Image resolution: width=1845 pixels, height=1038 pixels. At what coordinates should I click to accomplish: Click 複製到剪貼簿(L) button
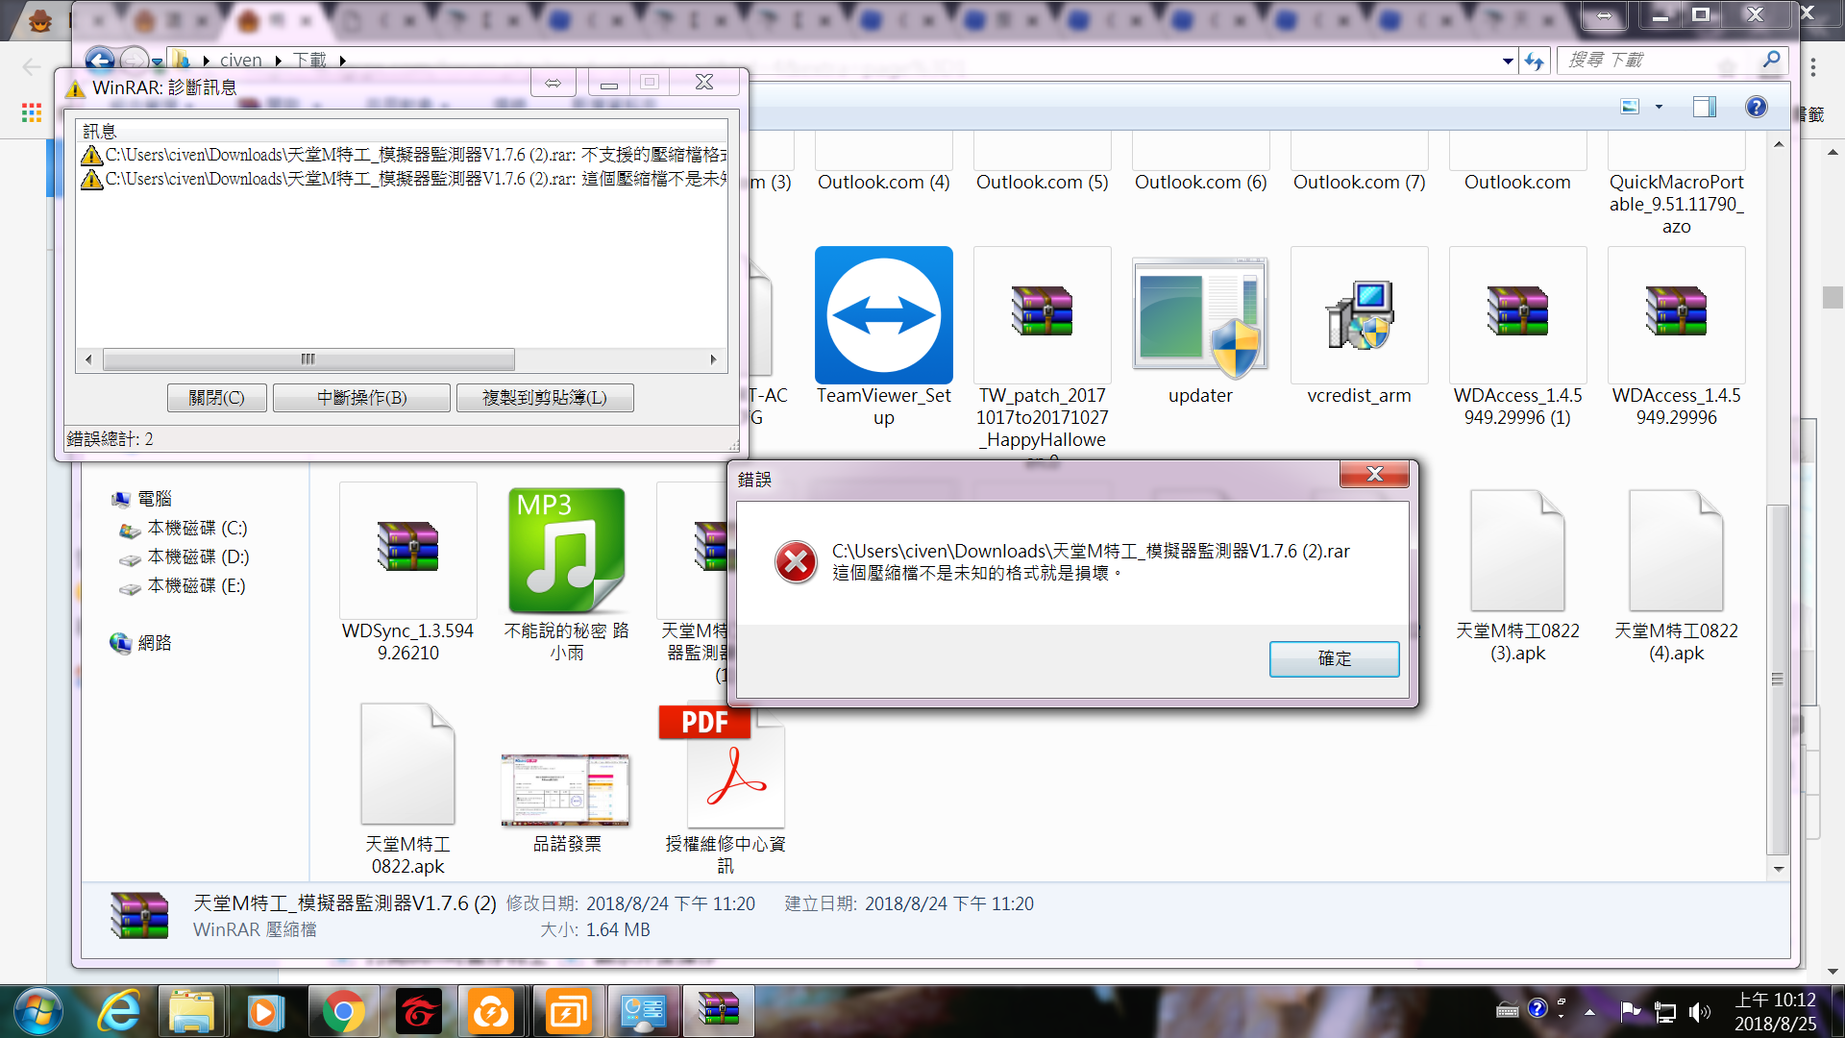point(545,398)
